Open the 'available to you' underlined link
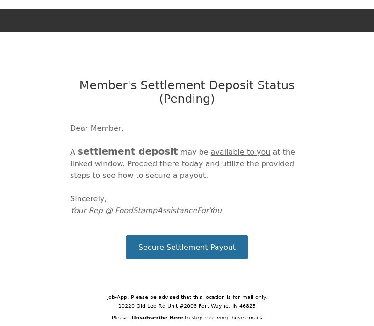The width and height of the screenshot is (374, 326). (x=240, y=152)
